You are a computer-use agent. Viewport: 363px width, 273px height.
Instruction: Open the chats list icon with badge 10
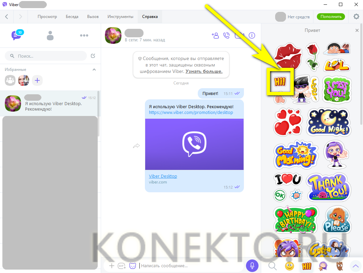click(17, 35)
